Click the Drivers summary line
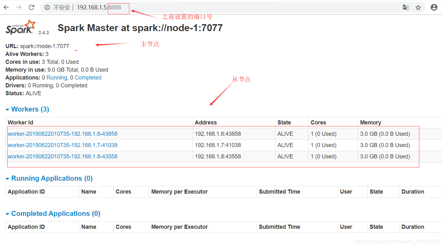The image size is (442, 247). pos(46,85)
